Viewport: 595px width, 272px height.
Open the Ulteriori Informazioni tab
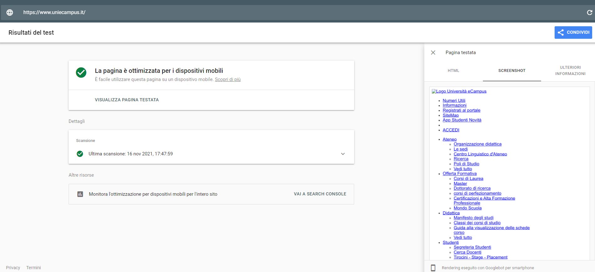tap(570, 71)
